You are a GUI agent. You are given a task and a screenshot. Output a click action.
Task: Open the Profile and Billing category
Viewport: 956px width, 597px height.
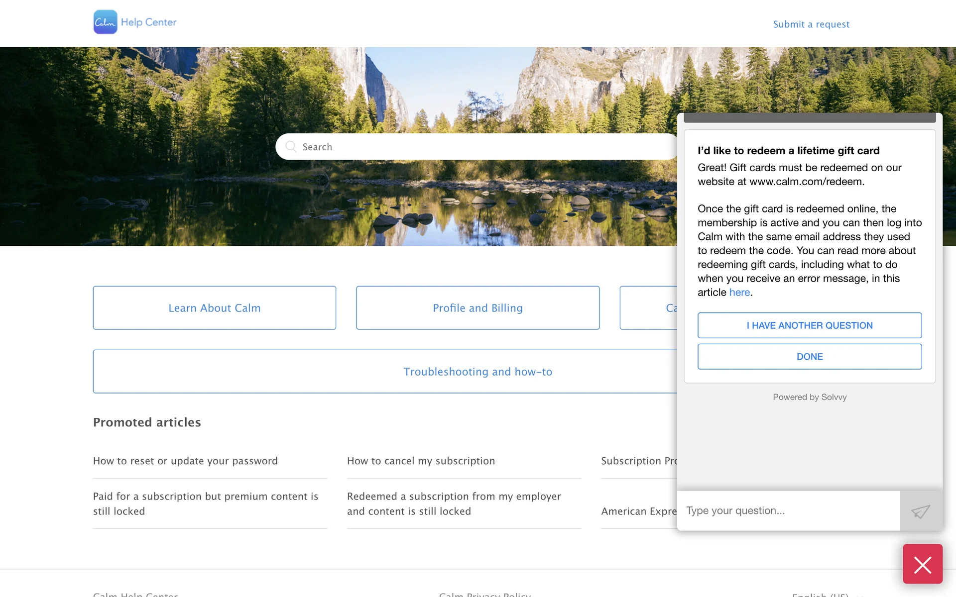tap(478, 308)
